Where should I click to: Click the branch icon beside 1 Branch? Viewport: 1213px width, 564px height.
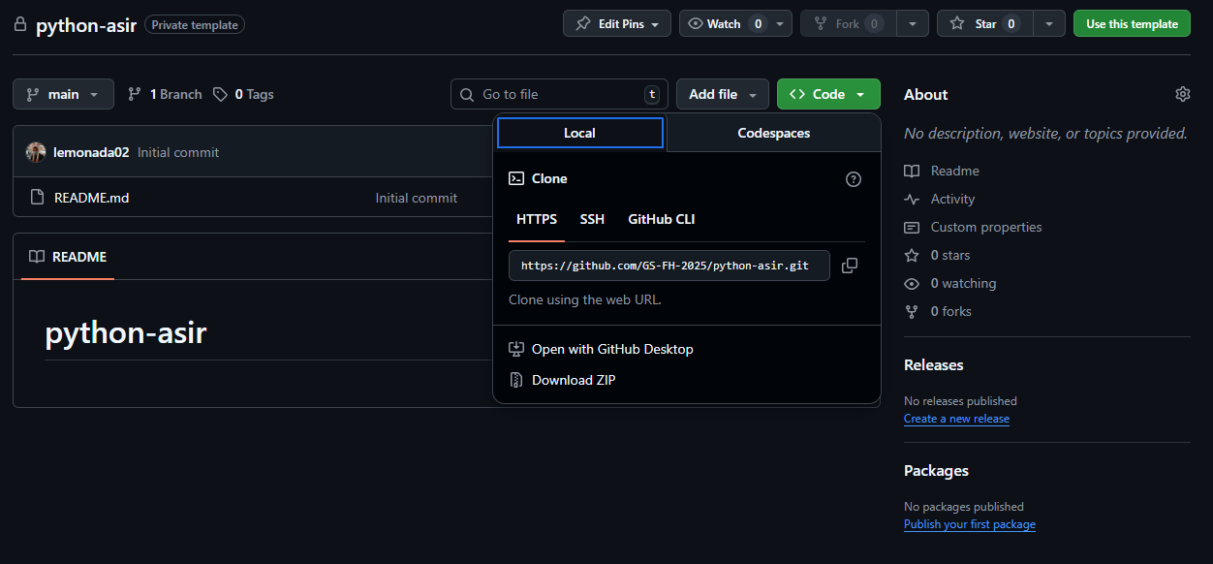click(135, 94)
